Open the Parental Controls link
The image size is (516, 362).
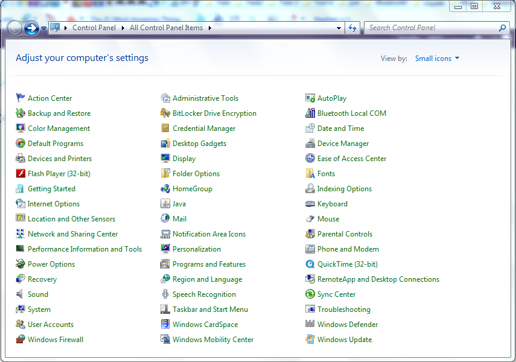point(345,234)
